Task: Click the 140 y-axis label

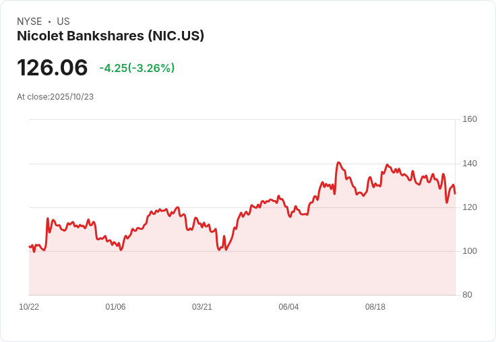Action: [470, 164]
